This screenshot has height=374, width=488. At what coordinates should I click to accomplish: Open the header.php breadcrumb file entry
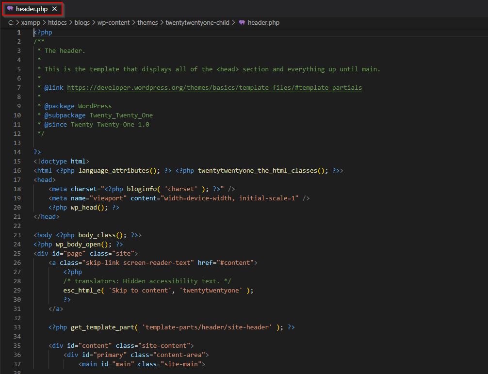tap(263, 22)
